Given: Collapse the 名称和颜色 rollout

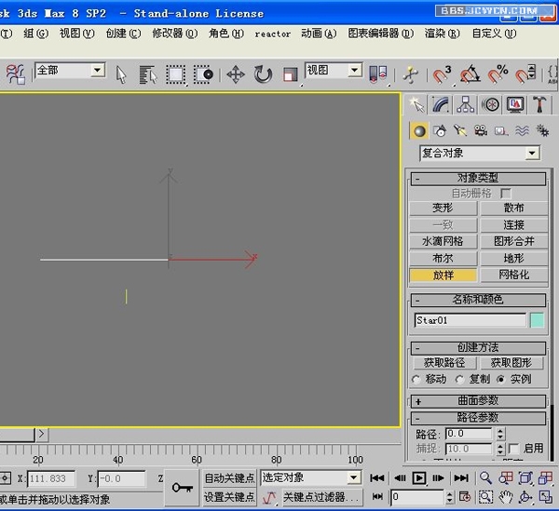Looking at the screenshot, I should [x=478, y=300].
